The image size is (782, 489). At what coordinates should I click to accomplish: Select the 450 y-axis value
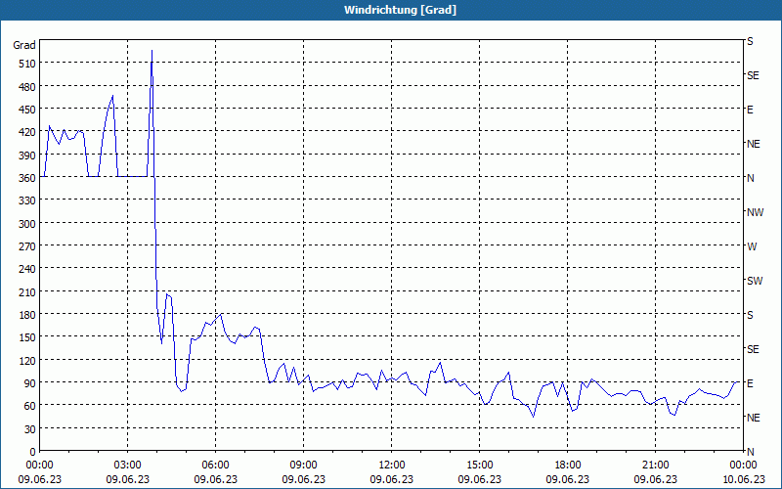(x=27, y=110)
